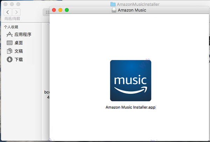Select the Amazon Music Installer.app file name
This screenshot has width=210, height=142.
(131, 107)
